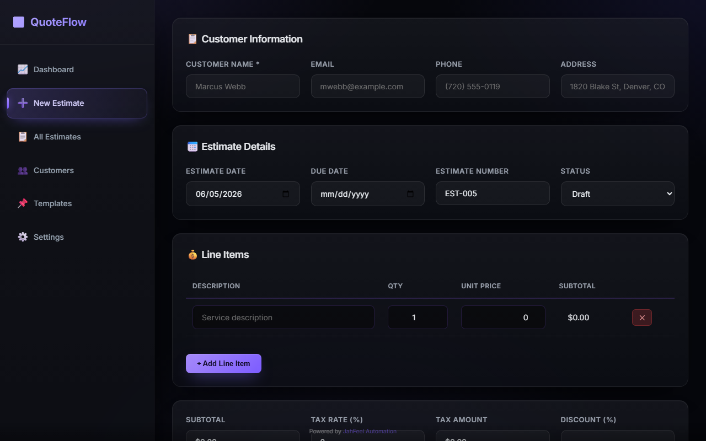Click the clipboard icon beside All Estimates
The height and width of the screenshot is (441, 706).
click(23, 137)
